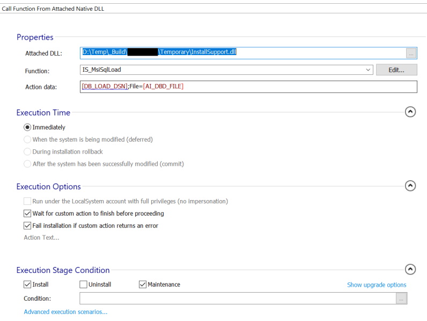This screenshot has height=321, width=427.
Task: Toggle Wait for custom action to finish
Action: 27,213
